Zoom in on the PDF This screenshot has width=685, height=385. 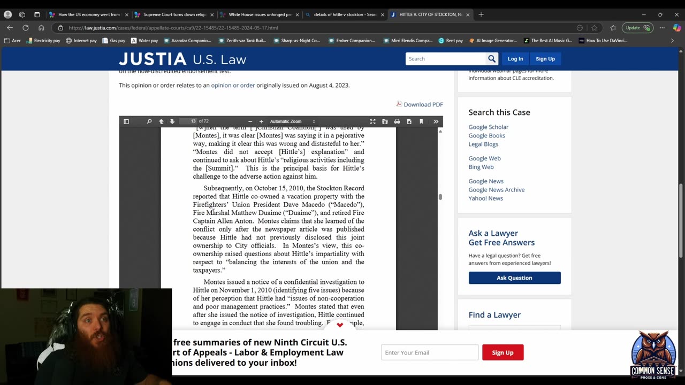click(x=261, y=121)
